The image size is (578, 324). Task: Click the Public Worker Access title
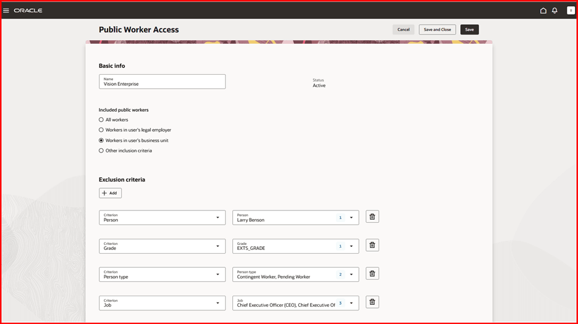coord(138,30)
